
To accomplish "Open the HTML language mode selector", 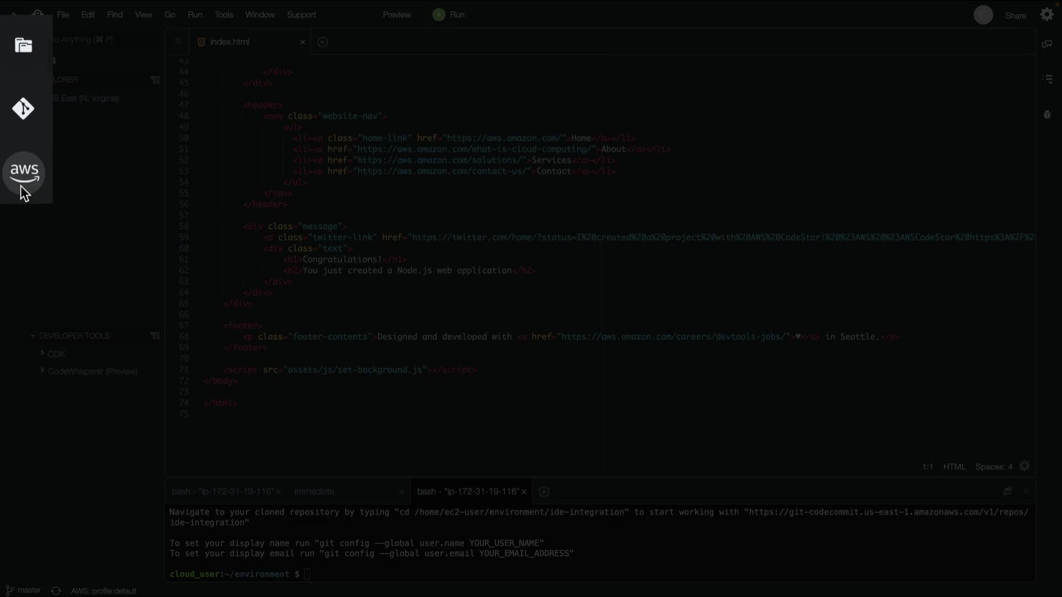I will 954,467.
